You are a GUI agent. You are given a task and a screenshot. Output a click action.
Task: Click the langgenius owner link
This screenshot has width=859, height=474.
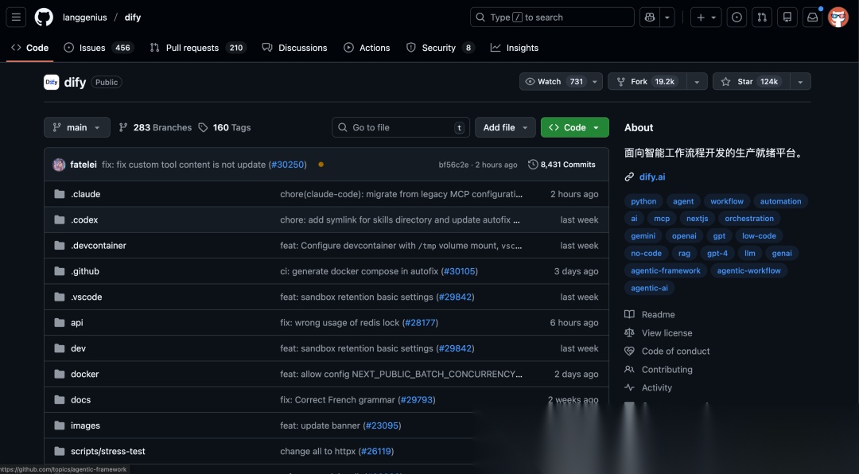85,17
